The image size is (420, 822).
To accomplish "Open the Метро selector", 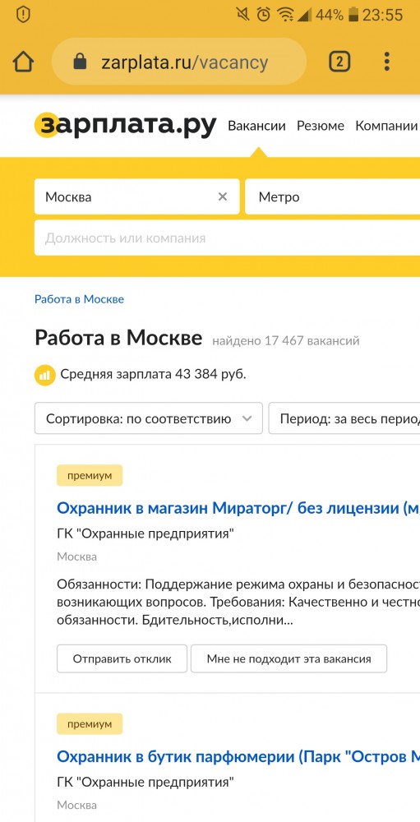I will (332, 196).
